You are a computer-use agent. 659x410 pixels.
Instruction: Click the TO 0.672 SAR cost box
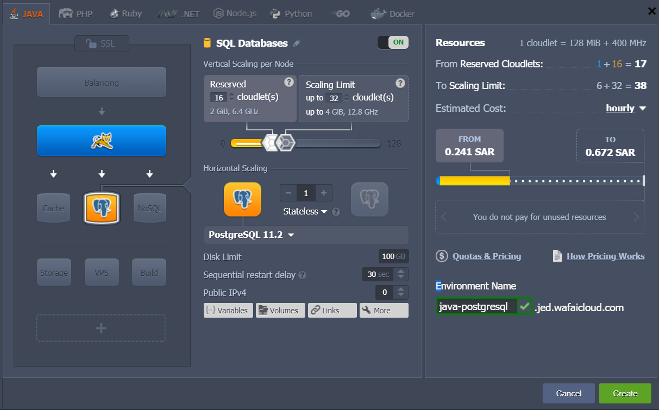pyautogui.click(x=610, y=146)
